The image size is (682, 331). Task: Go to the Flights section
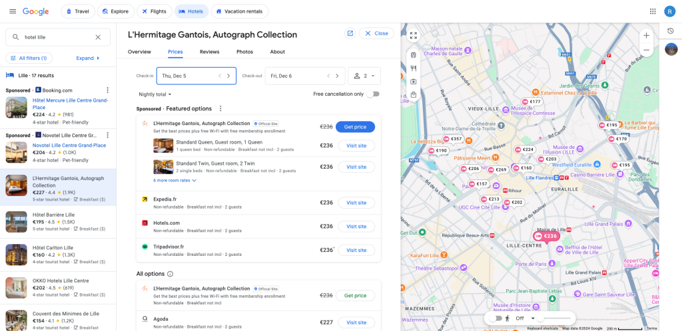155,11
